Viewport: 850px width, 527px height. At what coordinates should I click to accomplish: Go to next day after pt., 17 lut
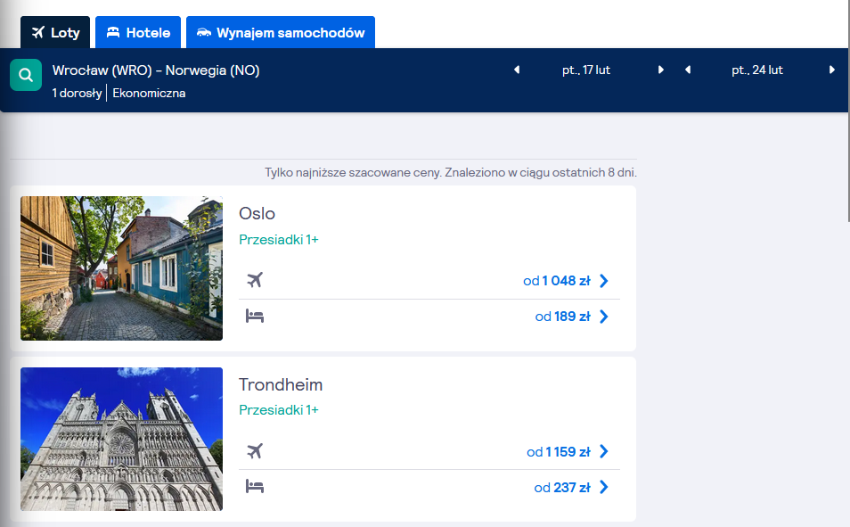click(661, 70)
